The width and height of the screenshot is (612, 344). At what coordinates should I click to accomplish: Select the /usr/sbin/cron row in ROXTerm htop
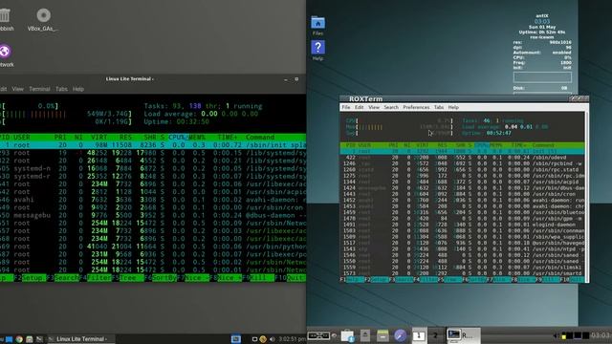pos(463,194)
